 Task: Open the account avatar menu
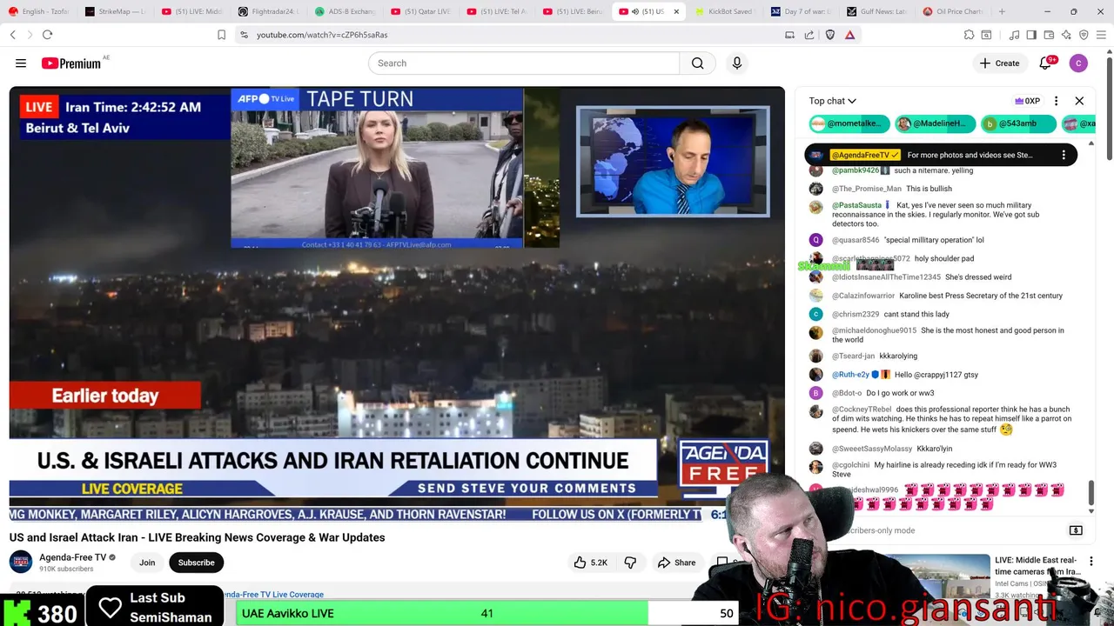[1078, 63]
